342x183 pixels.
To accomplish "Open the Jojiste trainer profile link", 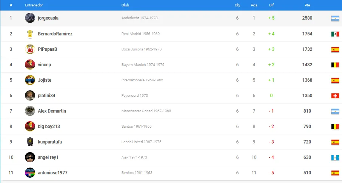I will coord(45,80).
